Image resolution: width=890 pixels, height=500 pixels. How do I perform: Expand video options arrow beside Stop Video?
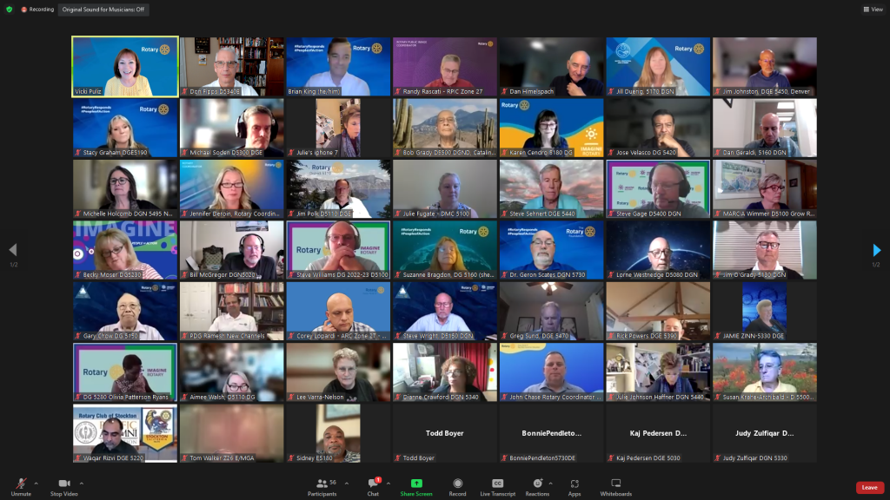[82, 484]
